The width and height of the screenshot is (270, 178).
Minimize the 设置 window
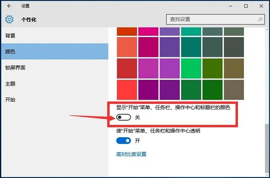click(x=231, y=6)
